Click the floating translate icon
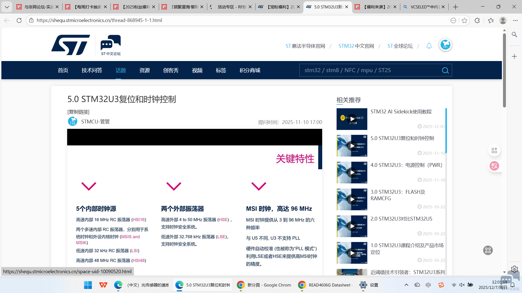 [494, 166]
